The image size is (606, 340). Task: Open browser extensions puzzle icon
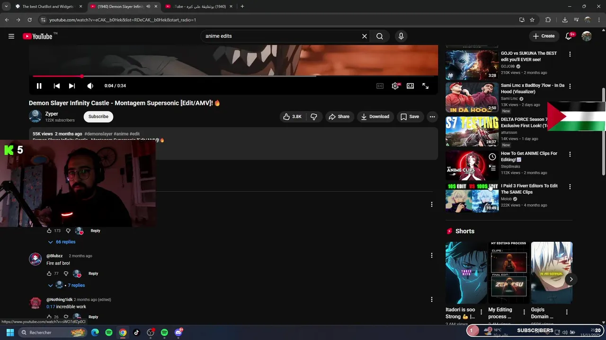pos(548,20)
